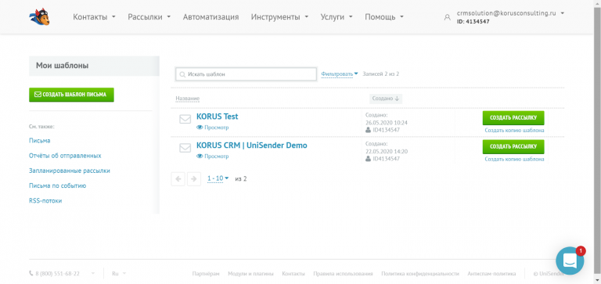Expand the Инструменты menu
601x284 pixels.
[x=280, y=17]
